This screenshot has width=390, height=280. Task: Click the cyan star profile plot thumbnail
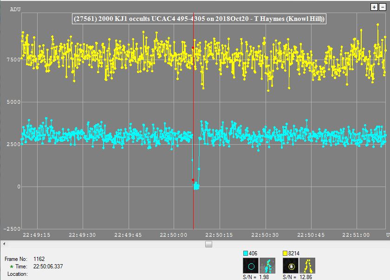click(x=267, y=267)
